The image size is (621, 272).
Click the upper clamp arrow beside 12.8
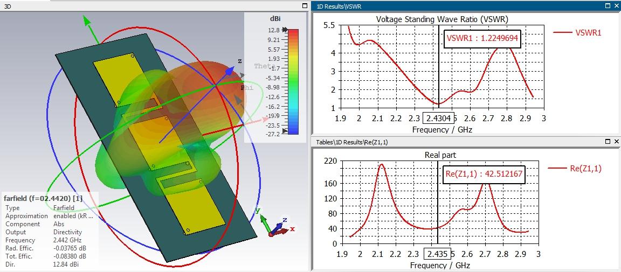click(285, 30)
